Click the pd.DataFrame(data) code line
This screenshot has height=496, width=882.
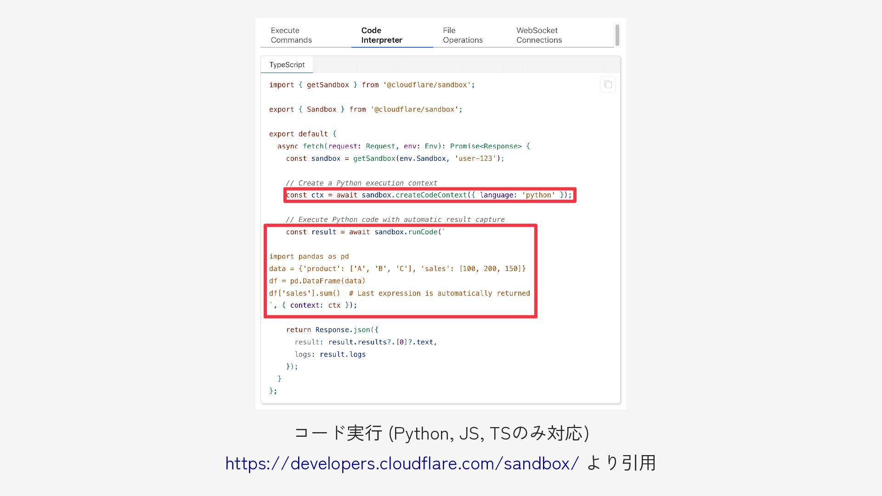317,281
